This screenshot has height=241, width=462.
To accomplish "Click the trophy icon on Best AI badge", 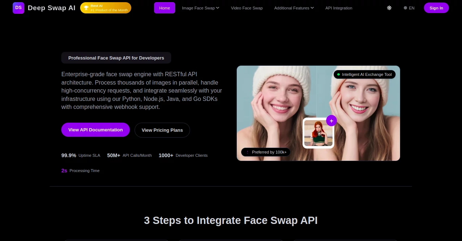I will click(x=86, y=8).
